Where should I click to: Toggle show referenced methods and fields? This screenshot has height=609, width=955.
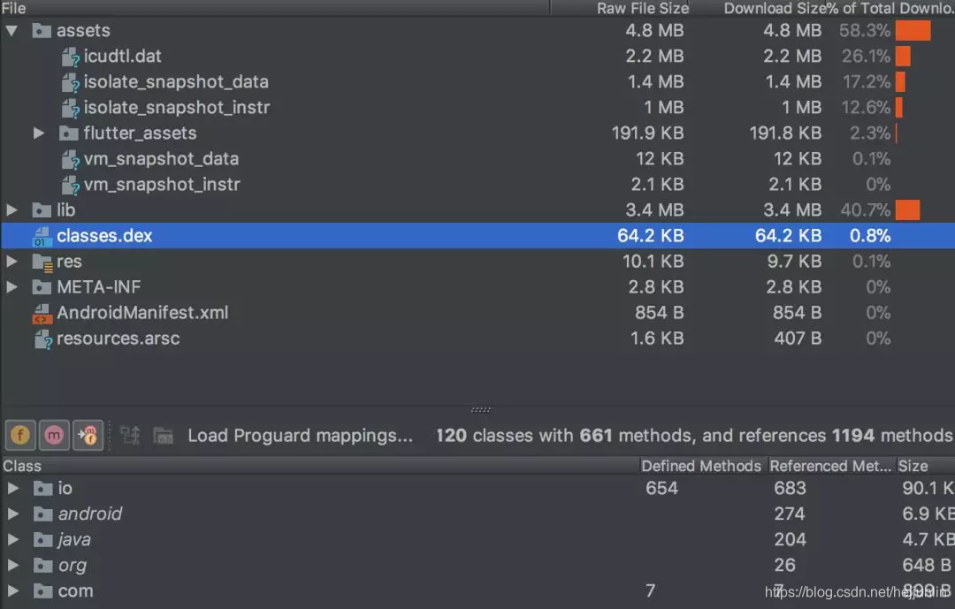(x=88, y=435)
